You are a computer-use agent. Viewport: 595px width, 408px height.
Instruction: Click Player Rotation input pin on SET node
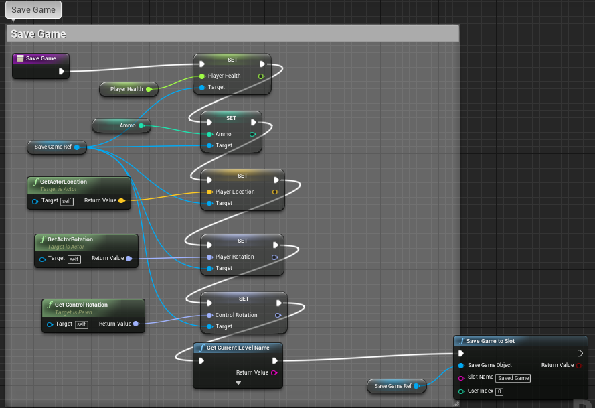coord(209,257)
